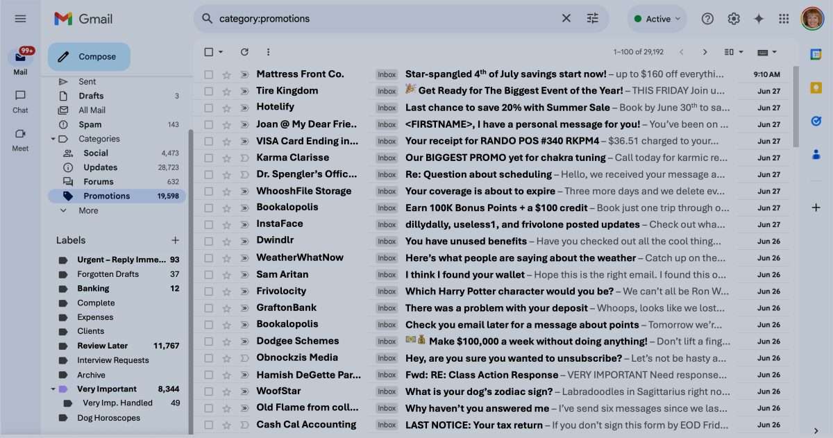Open Cash Cal Accounting LAST NOTICE email
Viewport: 833px width, 438px height.
coord(493,425)
